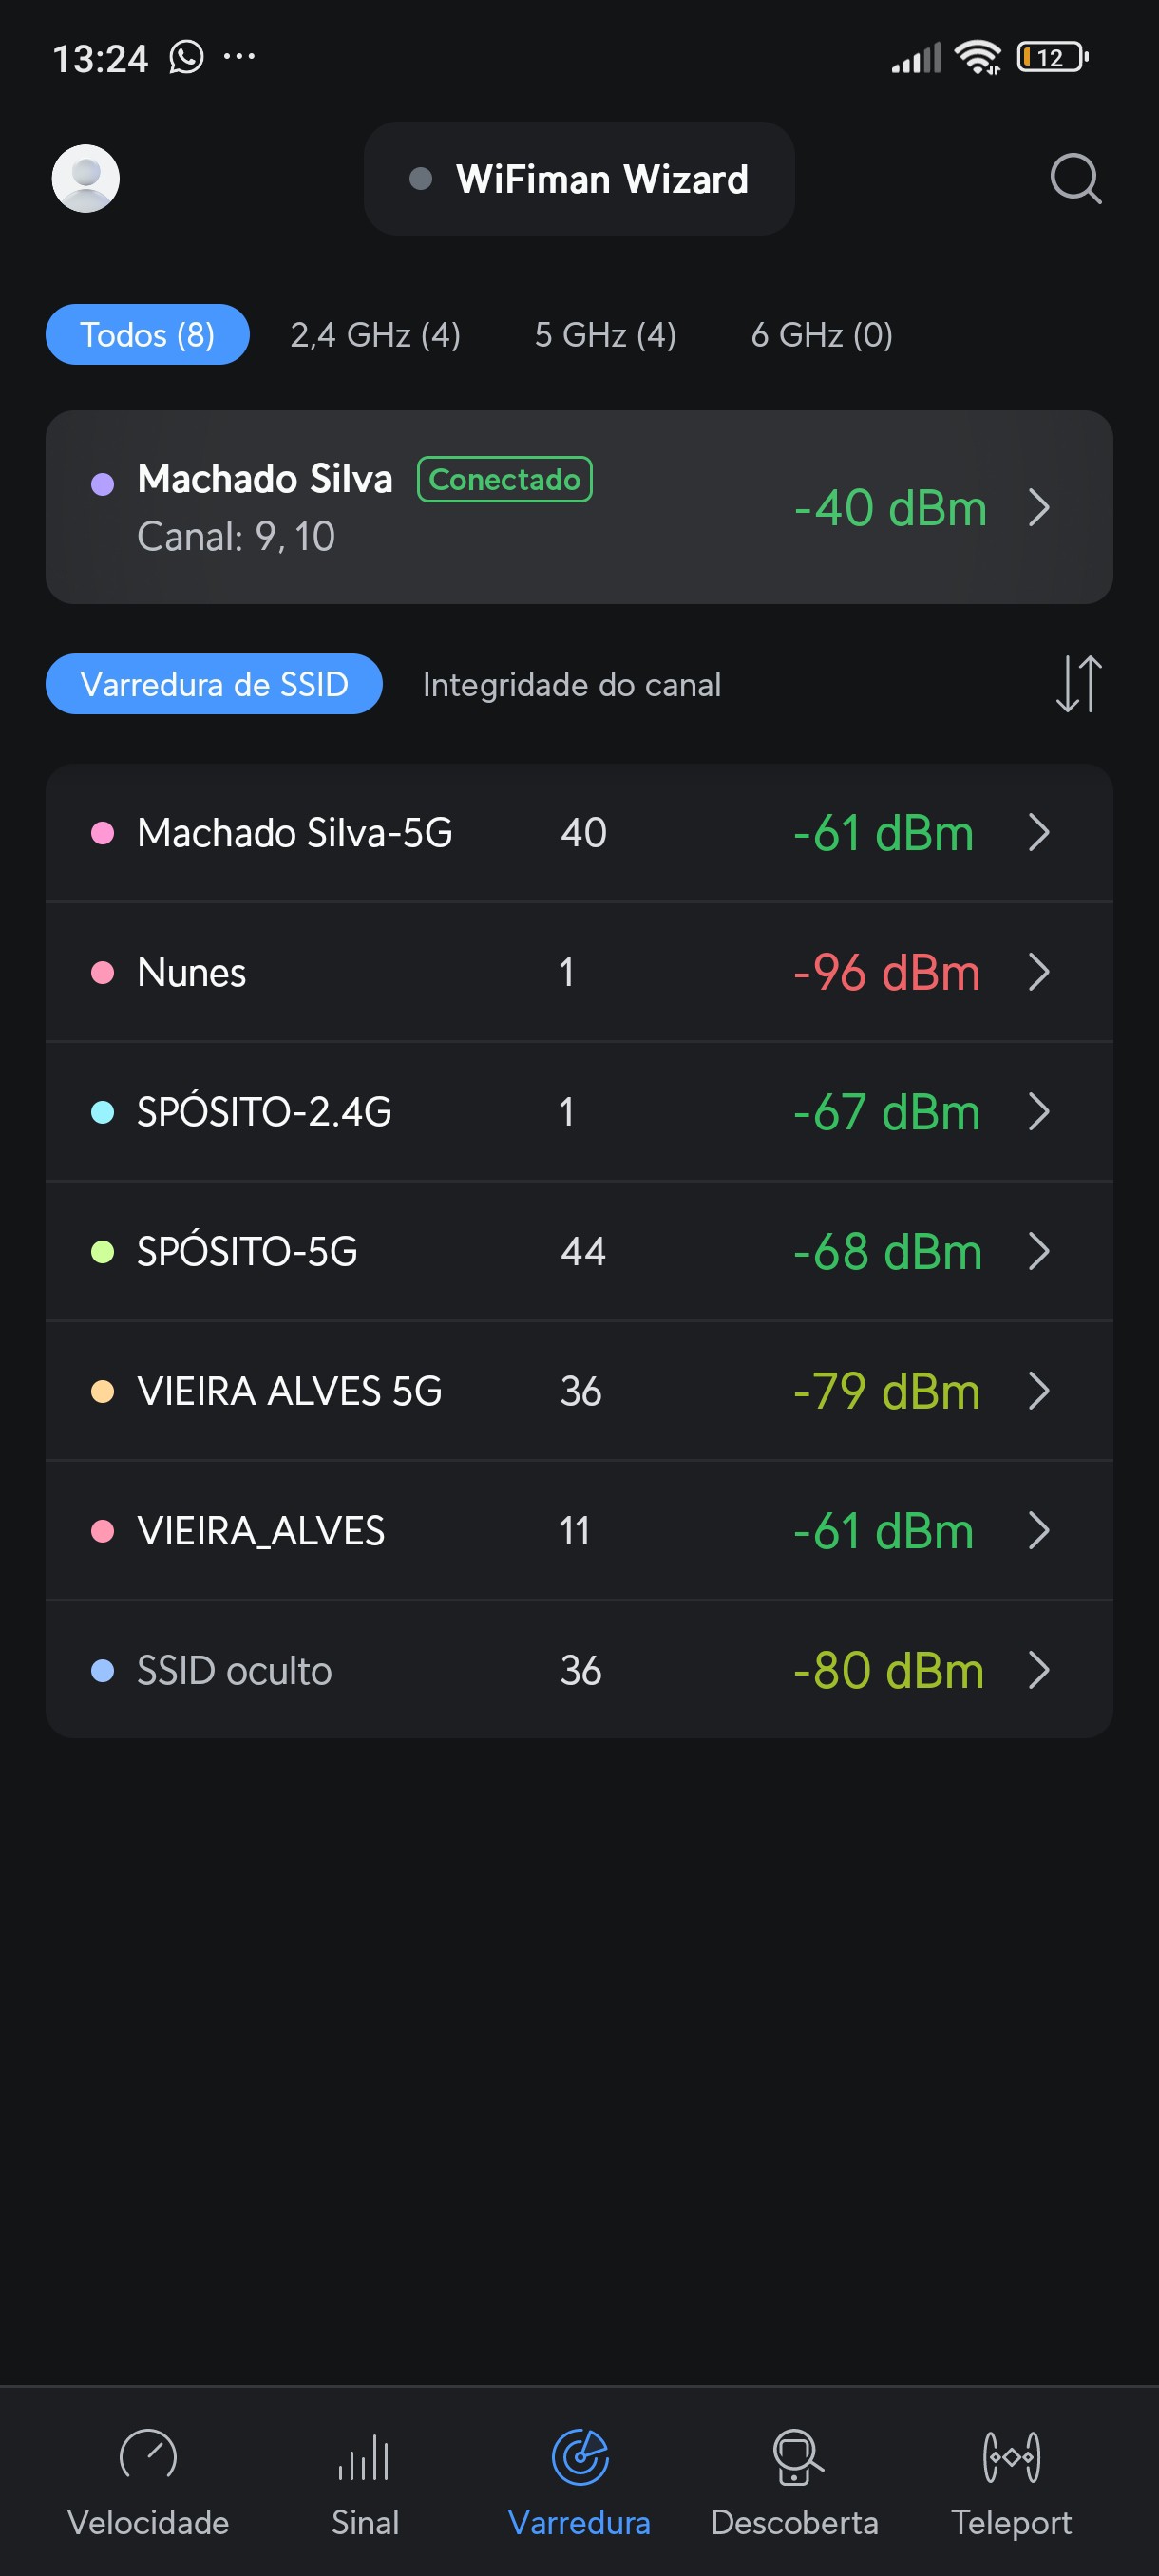1159x2576 pixels.
Task: Open the Teleport icon
Action: tap(1011, 2456)
